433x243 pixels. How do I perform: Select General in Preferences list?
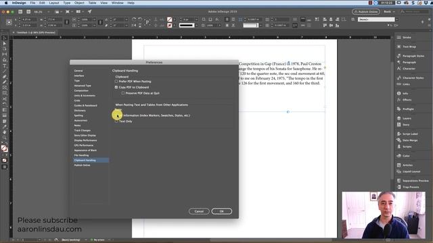coord(78,71)
